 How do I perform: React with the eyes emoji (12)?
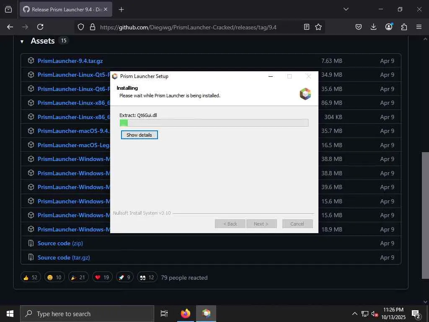click(147, 277)
